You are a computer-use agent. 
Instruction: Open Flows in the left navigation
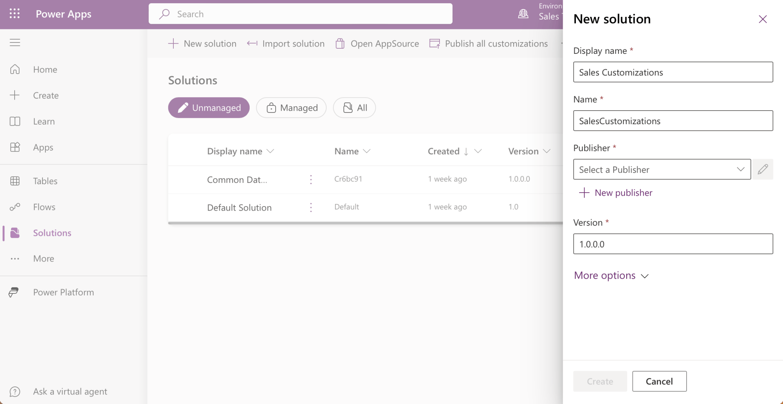click(44, 207)
